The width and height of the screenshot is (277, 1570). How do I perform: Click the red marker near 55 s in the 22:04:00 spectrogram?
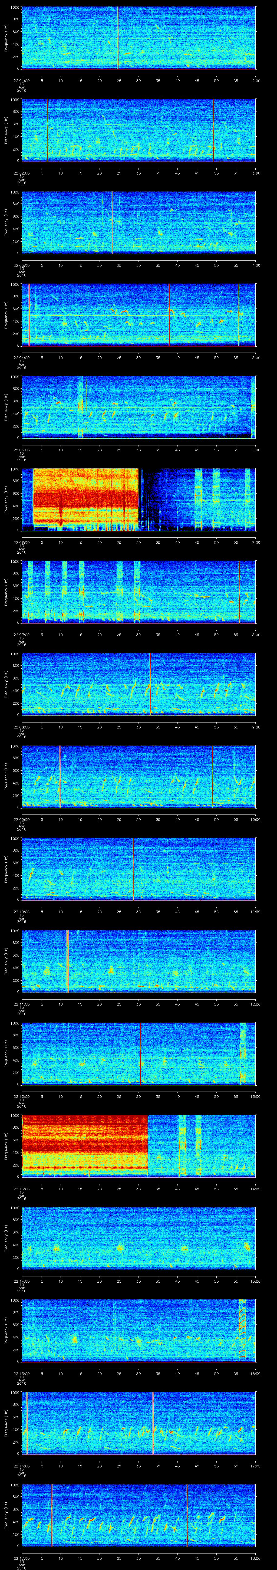tap(239, 315)
